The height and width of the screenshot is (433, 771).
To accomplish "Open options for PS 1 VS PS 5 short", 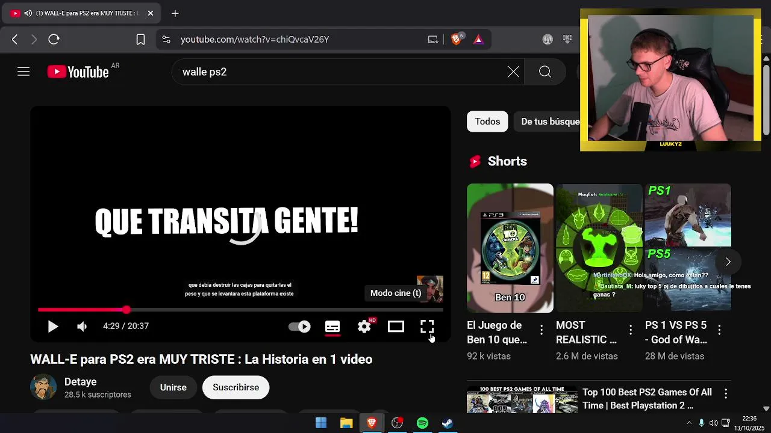I will 719,330.
